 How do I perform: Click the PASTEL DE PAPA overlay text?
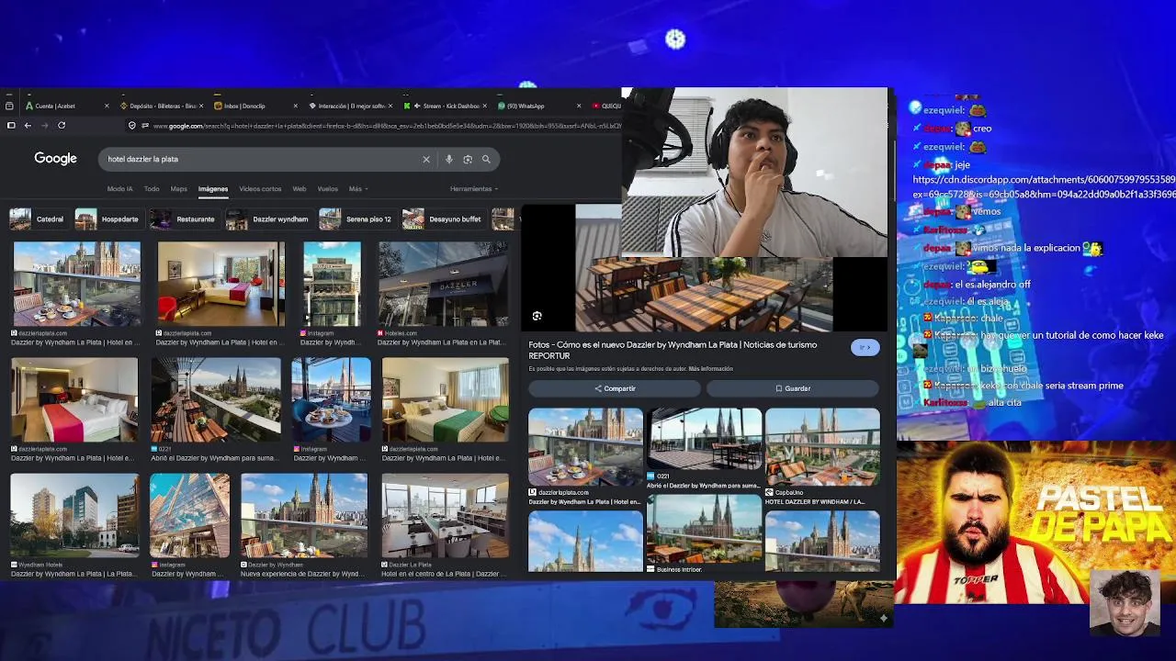(x=1101, y=514)
